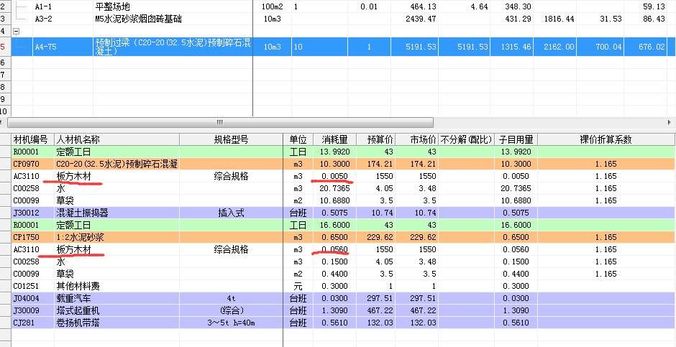This screenshot has width=676, height=347.
Task: Click M5水泥砂浆烟囱砖基础 item name
Action: coord(138,19)
